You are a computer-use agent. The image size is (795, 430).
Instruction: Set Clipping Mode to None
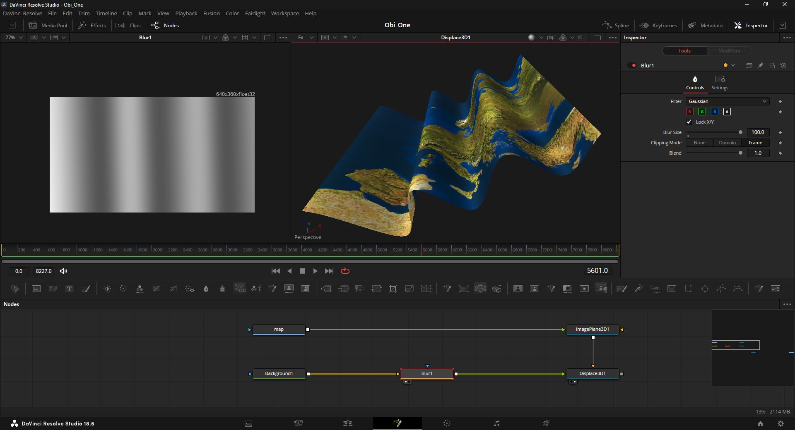pos(699,143)
